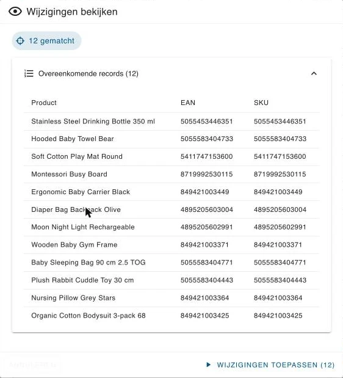The image size is (343, 378).
Task: Select Organic Cotton Bodysuit 3-pack 68
Action: point(88,316)
